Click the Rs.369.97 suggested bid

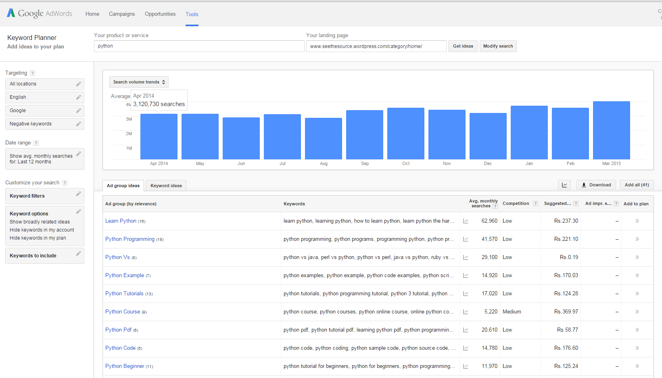coord(566,311)
